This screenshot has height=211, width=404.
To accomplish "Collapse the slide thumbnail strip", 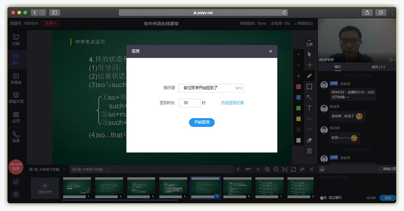I will coord(312,169).
